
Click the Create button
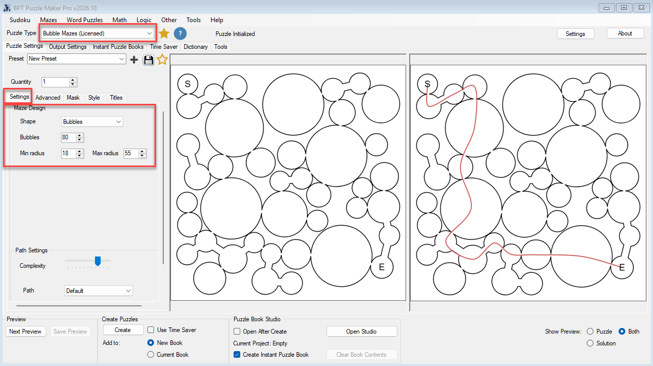point(123,330)
